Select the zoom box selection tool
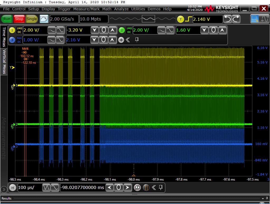Screen dimensions: 270x204 pyautogui.click(x=255, y=19)
